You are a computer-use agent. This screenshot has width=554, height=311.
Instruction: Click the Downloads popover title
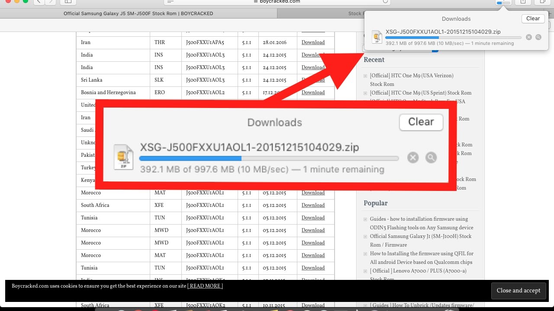tap(456, 19)
